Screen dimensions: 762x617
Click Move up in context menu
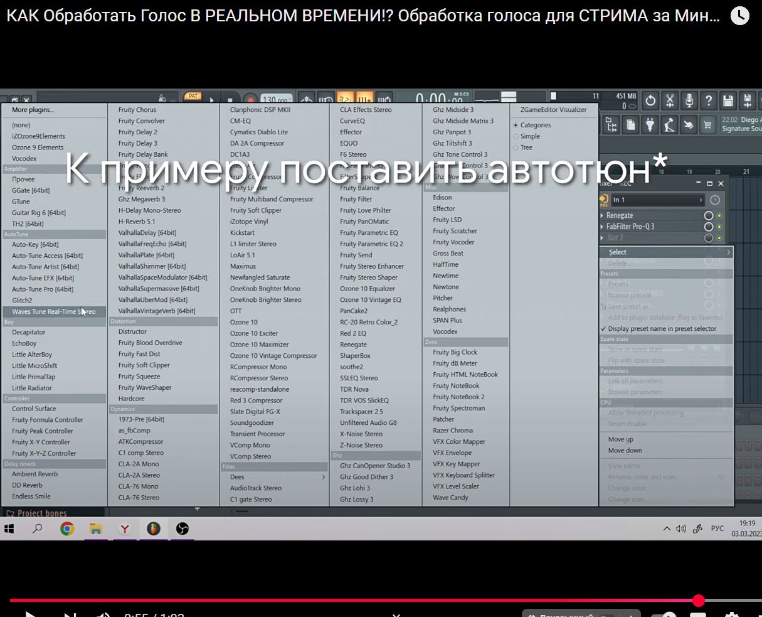coord(621,439)
